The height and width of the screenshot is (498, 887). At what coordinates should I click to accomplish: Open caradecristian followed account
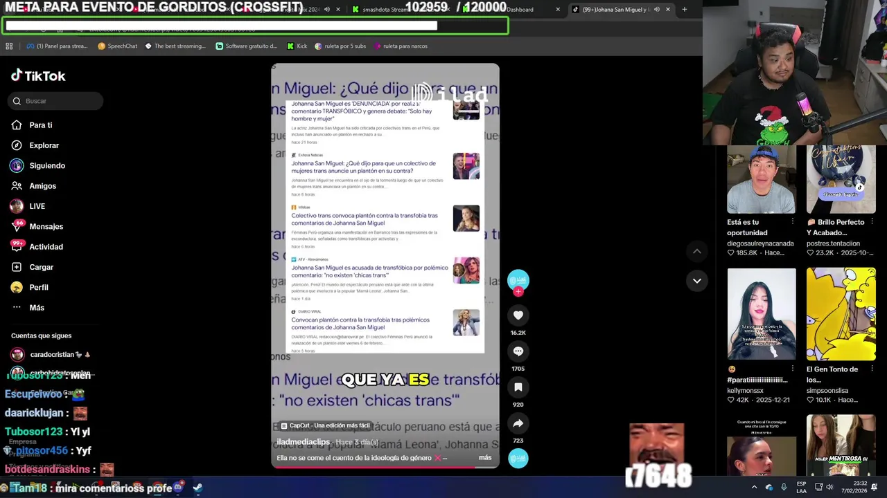point(51,355)
